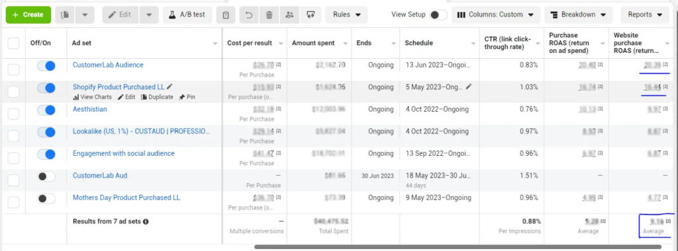
Task: Turn off the Lookalike (US, 1%) ad set
Action: (x=46, y=131)
